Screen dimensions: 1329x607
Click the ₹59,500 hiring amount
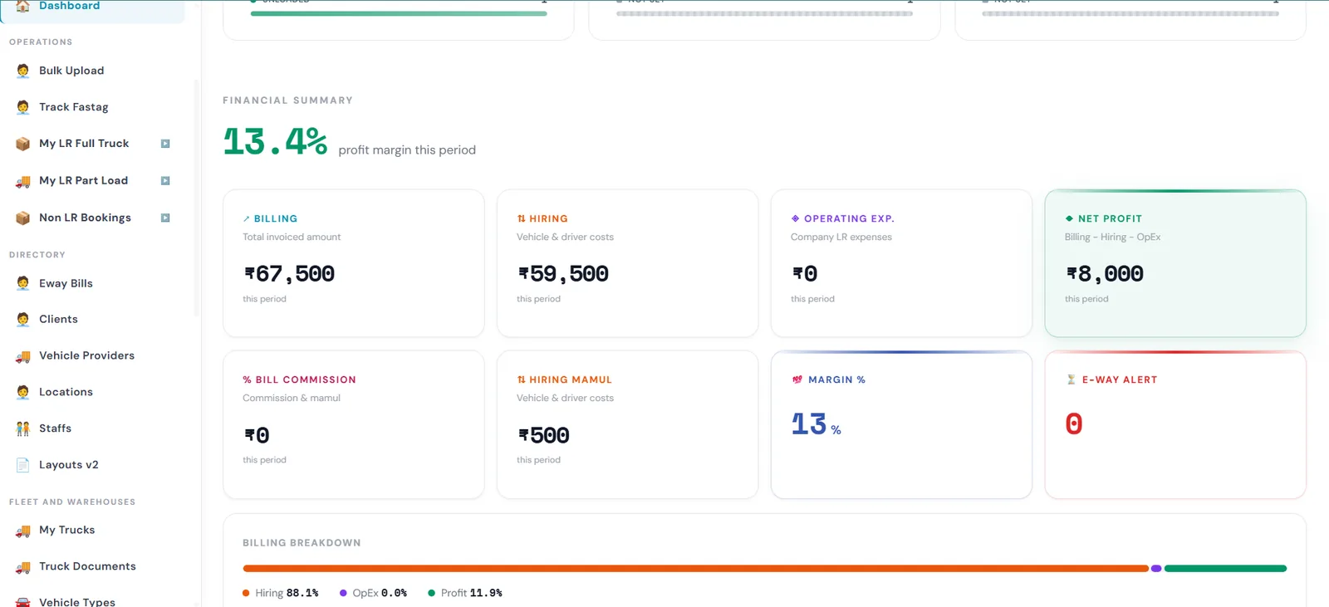click(x=563, y=273)
